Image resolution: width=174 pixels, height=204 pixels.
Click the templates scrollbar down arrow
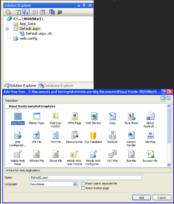pyautogui.click(x=169, y=165)
